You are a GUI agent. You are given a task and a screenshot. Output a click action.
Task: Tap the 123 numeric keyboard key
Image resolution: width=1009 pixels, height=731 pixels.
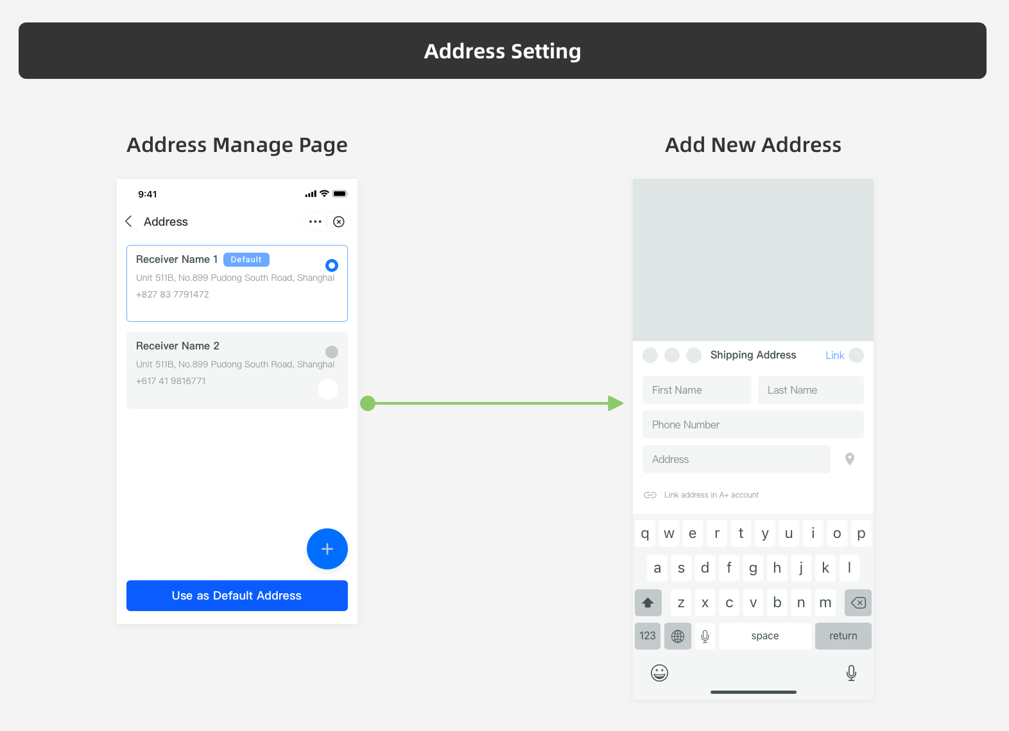click(x=648, y=636)
